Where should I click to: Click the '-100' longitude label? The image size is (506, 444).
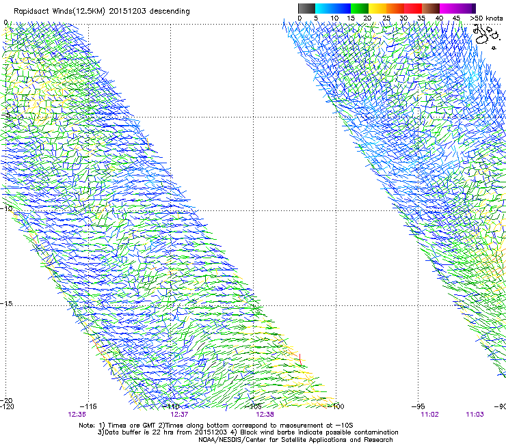(336, 406)
